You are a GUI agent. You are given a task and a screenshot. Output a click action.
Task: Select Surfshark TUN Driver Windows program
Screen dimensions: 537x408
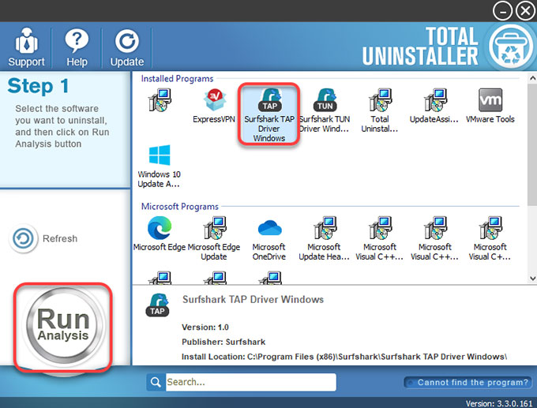(325, 110)
